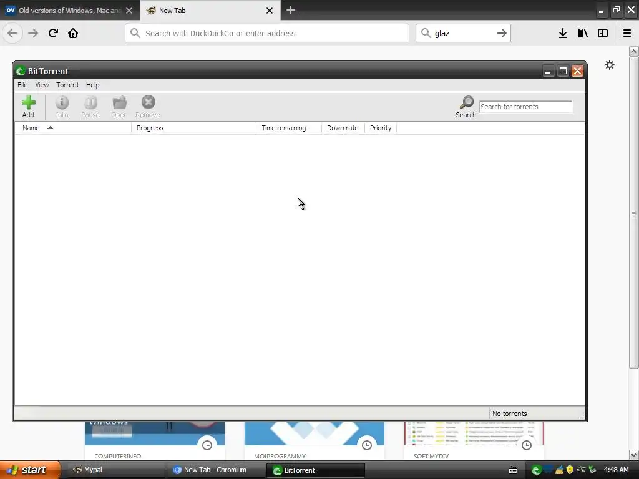
Task: Open the View menu in BitTorrent
Action: (x=42, y=85)
